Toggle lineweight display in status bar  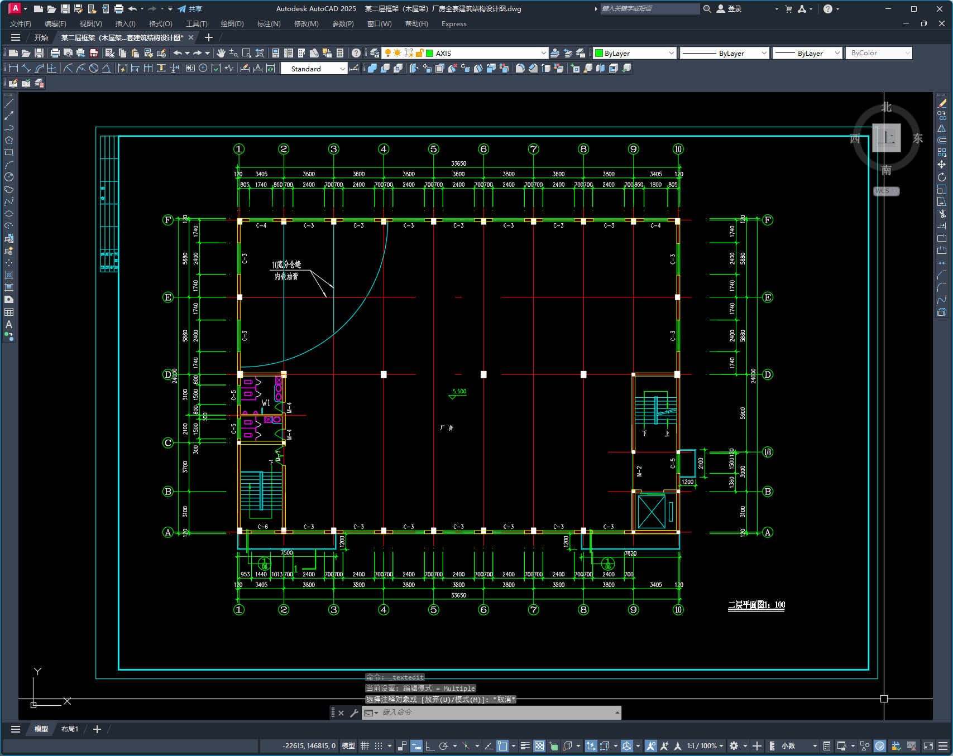point(525,746)
